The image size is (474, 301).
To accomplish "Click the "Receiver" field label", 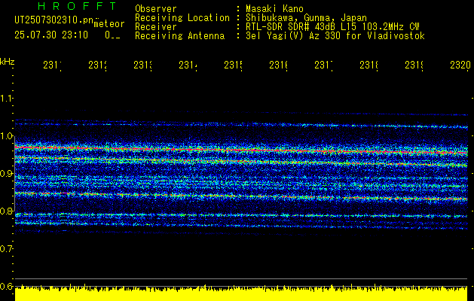I will pos(156,26).
